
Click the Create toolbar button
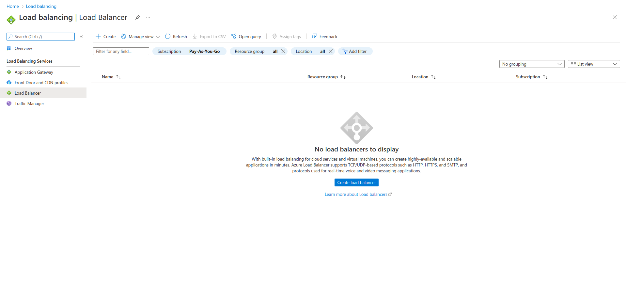pyautogui.click(x=105, y=37)
